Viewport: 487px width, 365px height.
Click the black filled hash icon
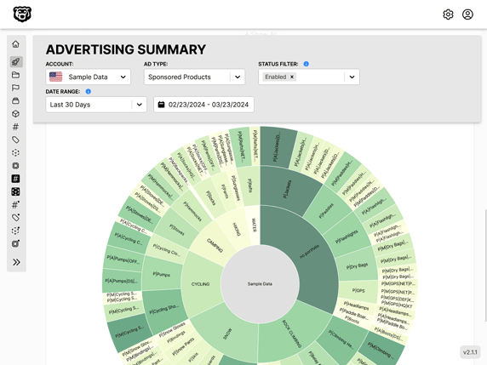click(16, 179)
